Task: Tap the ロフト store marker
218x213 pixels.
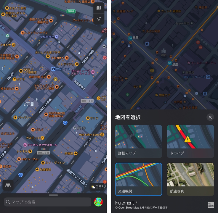Action: pyautogui.click(x=15, y=79)
